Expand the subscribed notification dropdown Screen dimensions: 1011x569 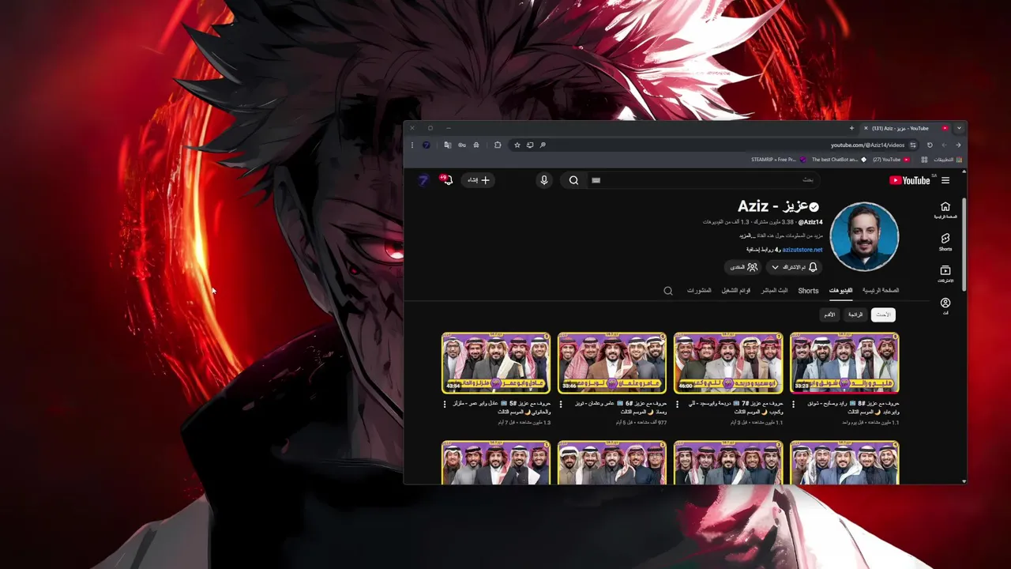coord(793,267)
